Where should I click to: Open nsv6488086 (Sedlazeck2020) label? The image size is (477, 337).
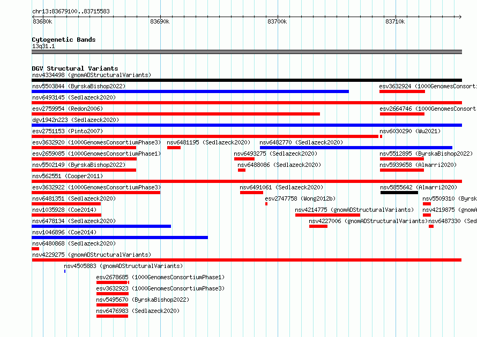click(279, 165)
